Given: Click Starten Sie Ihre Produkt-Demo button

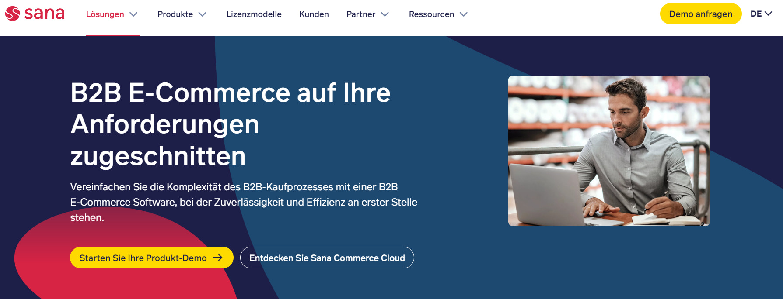Looking at the screenshot, I should click(x=152, y=258).
